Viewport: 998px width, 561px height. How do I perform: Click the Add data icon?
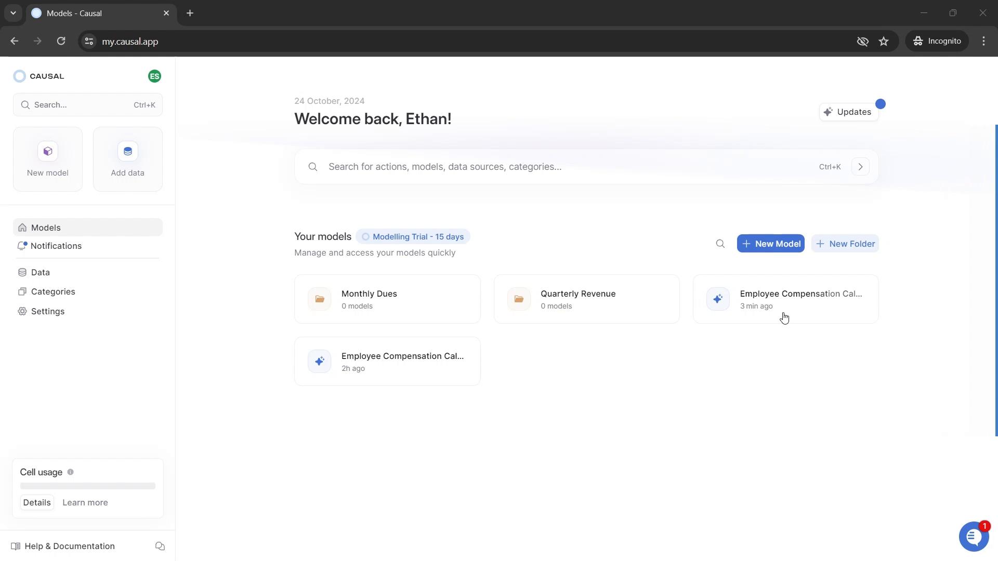click(127, 151)
